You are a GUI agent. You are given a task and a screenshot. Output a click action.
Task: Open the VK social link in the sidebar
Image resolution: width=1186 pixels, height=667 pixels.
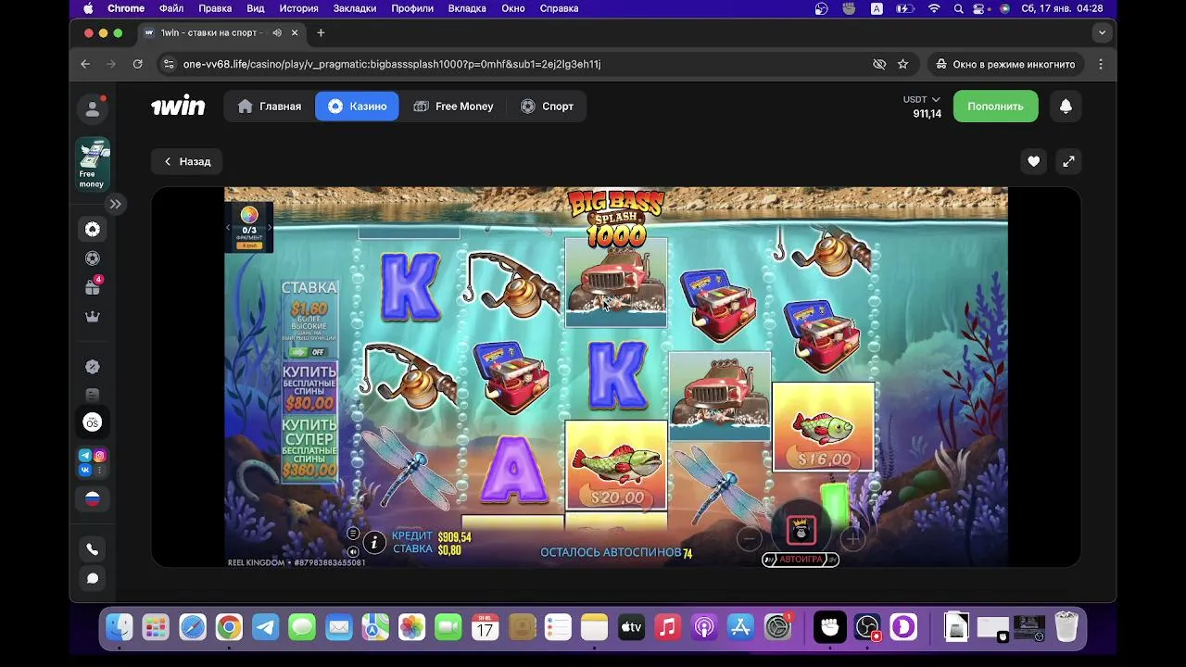point(85,471)
